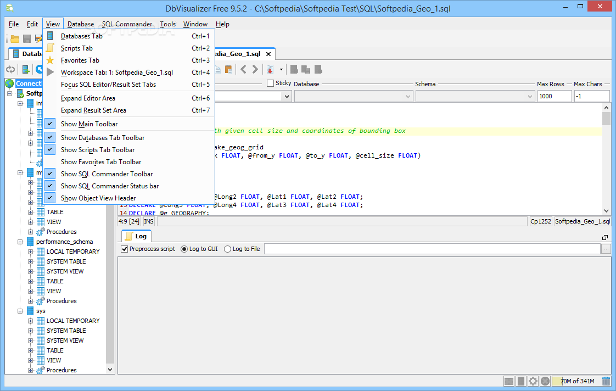This screenshot has height=391, width=616.
Task: Click the ellipsis browse button for log file
Action: pos(606,249)
